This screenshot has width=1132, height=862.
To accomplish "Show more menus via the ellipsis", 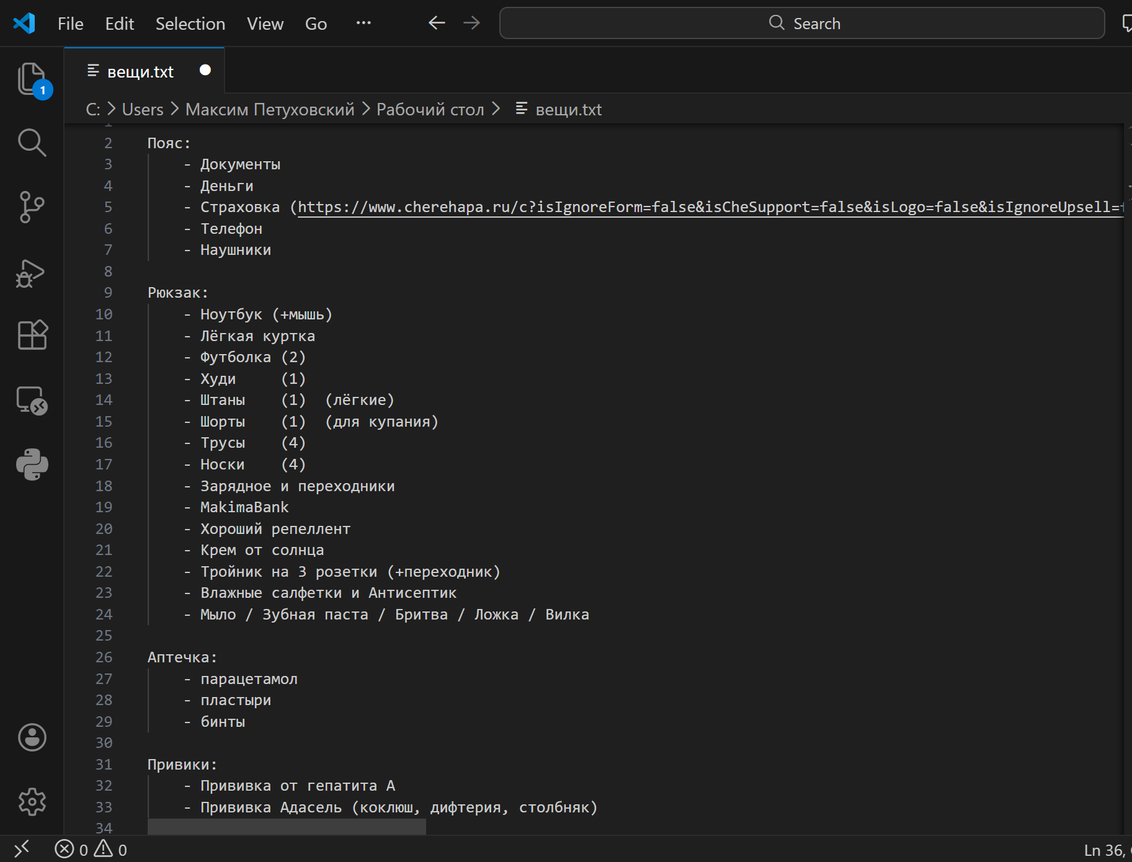I will tap(363, 24).
